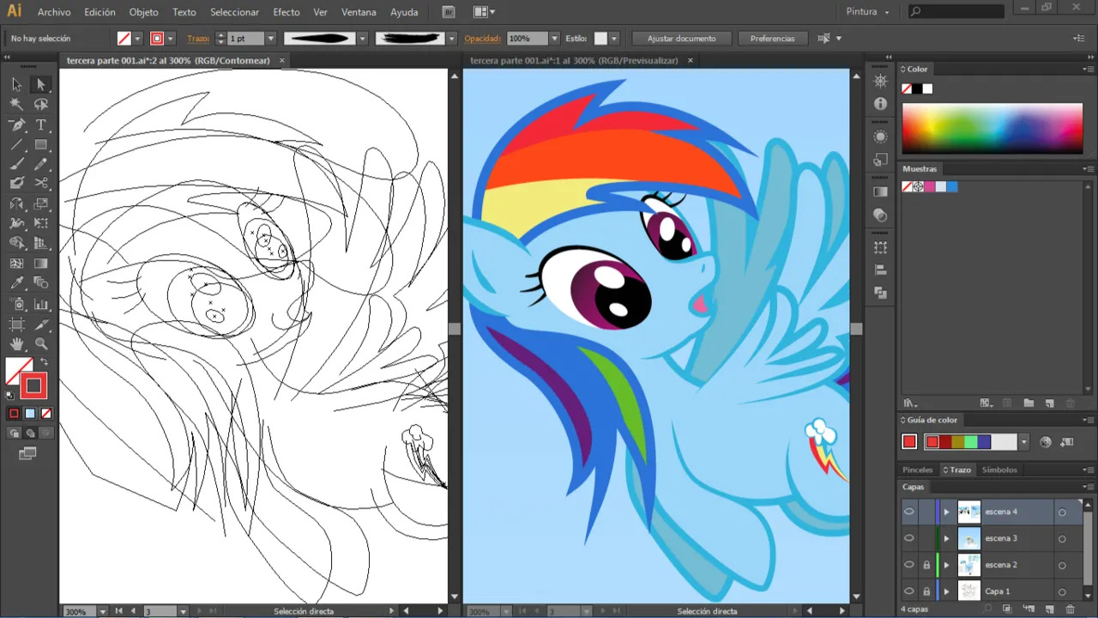Select the Zoom tool
Viewport: 1098px width, 618px height.
pyautogui.click(x=40, y=344)
